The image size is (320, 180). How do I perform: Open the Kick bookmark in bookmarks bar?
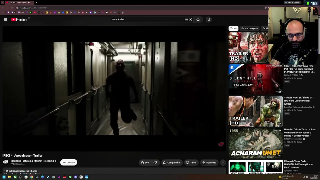point(31,12)
